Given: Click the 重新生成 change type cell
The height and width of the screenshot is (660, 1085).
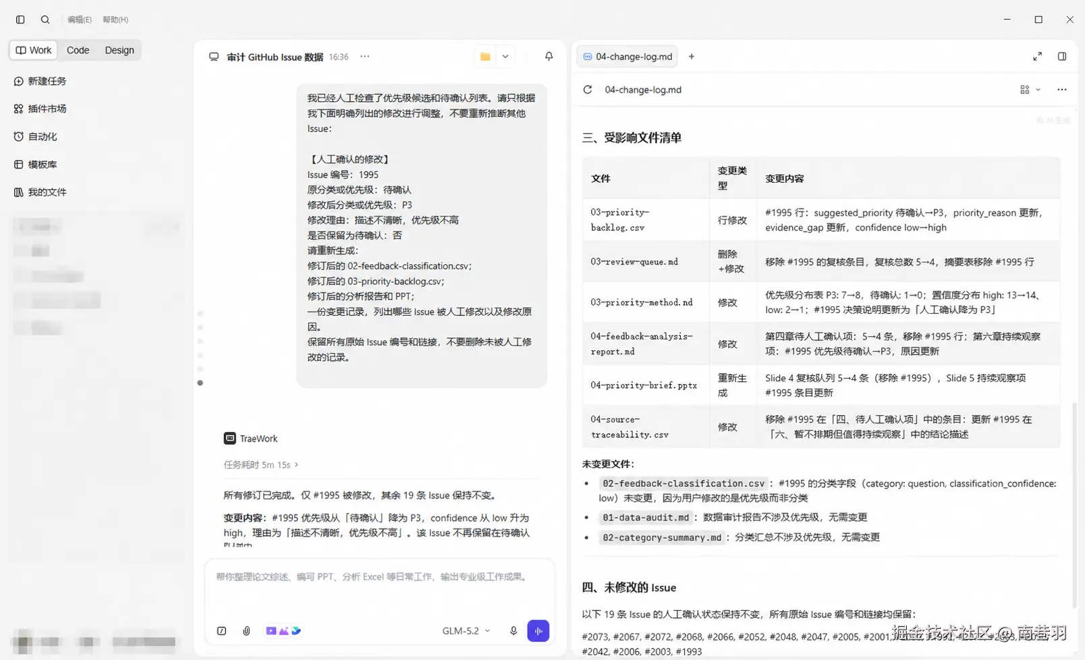Looking at the screenshot, I should pos(732,385).
